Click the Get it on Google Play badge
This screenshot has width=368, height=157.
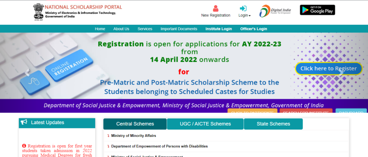click(x=317, y=10)
